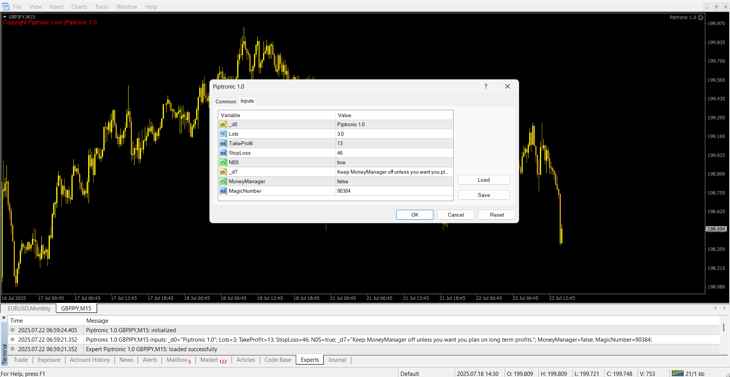Click the chart menu triangle next to GBPJPY,M15
The width and height of the screenshot is (730, 377).
point(5,17)
